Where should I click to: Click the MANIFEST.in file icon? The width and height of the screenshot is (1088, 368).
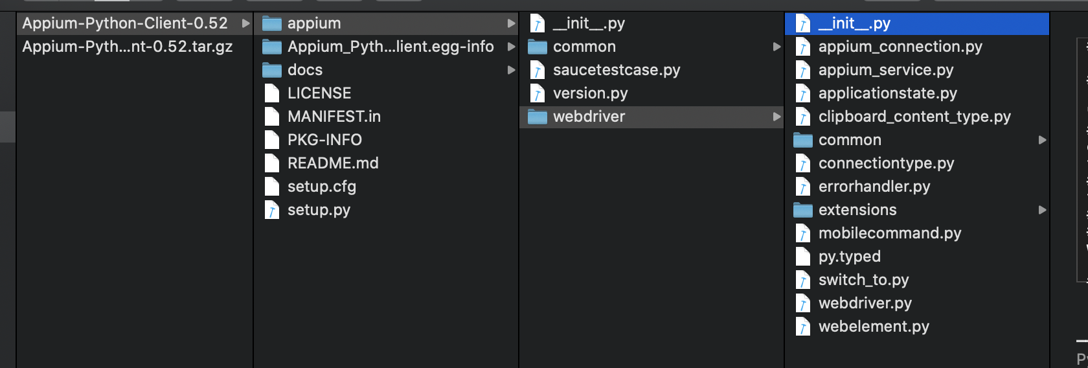(271, 117)
